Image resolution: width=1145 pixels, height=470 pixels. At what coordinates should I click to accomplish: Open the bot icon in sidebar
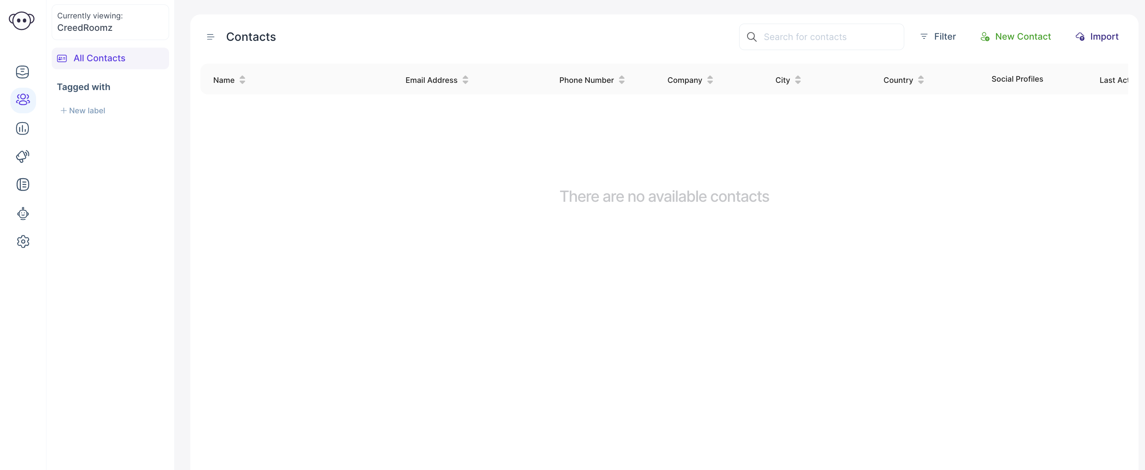point(23,214)
